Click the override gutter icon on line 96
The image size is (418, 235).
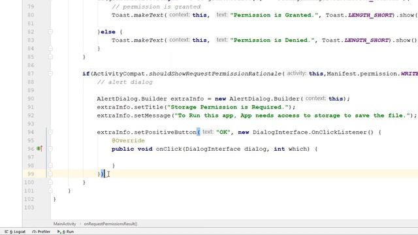click(40, 148)
